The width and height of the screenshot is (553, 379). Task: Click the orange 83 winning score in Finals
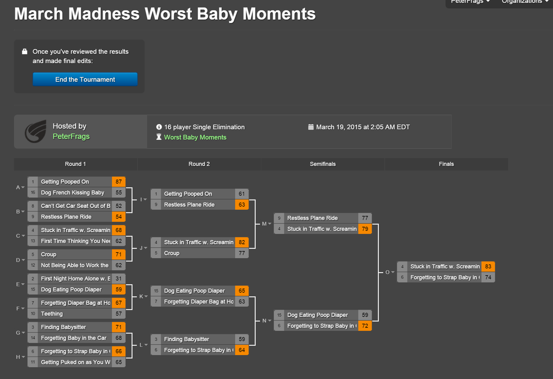tap(488, 267)
